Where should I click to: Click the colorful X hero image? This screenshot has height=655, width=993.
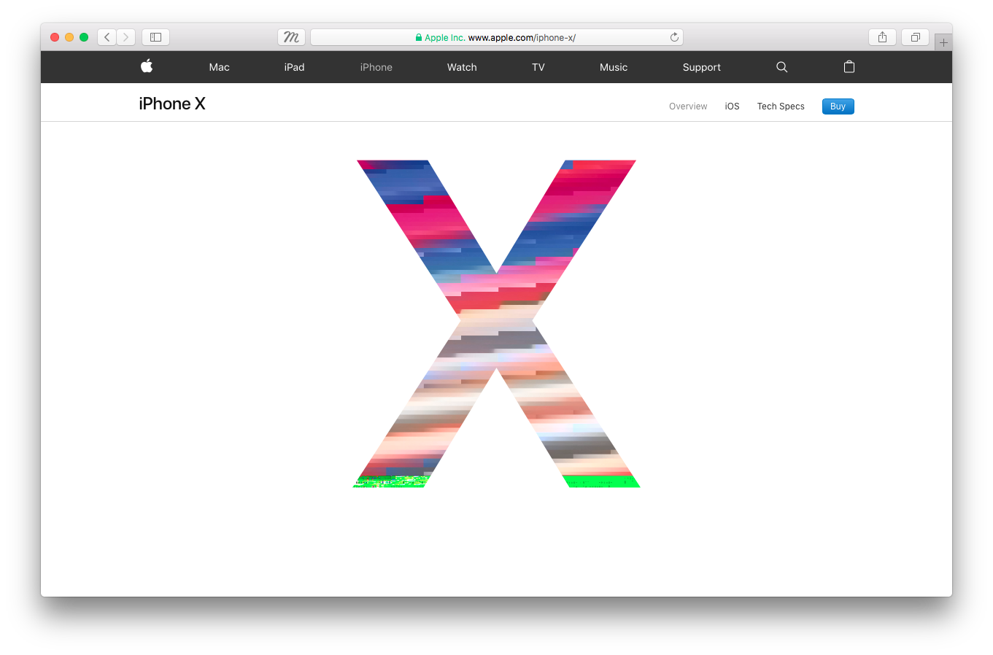496,323
